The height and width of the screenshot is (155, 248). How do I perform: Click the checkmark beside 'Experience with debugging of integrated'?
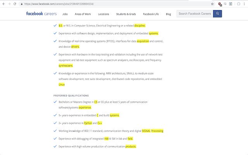[55, 138]
